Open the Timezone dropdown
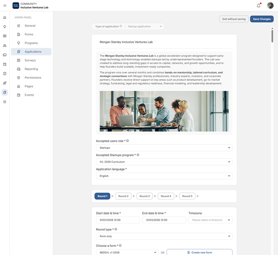This screenshot has width=278, height=255. click(210, 220)
